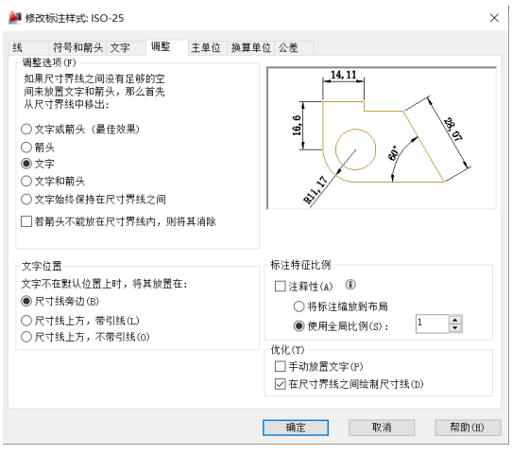Decrease global scale with down arrow

(455, 328)
